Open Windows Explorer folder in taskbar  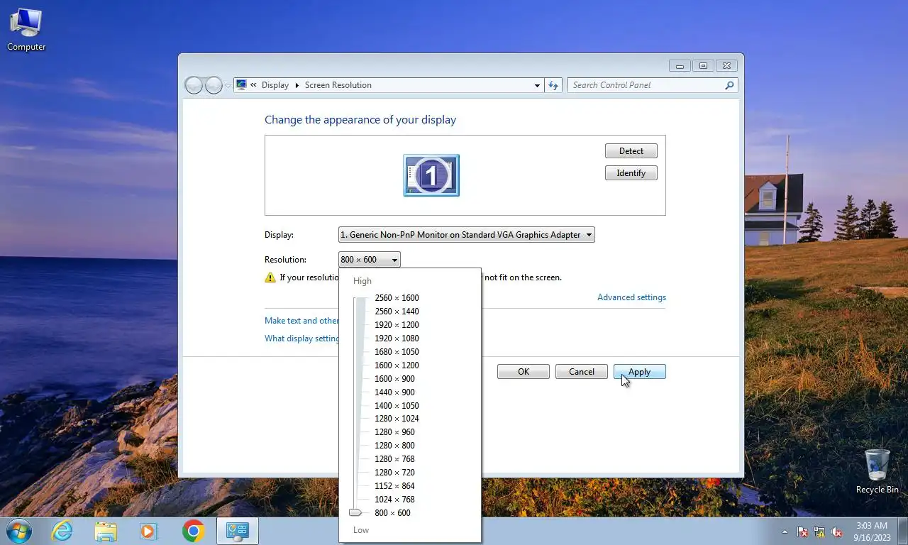tap(106, 531)
